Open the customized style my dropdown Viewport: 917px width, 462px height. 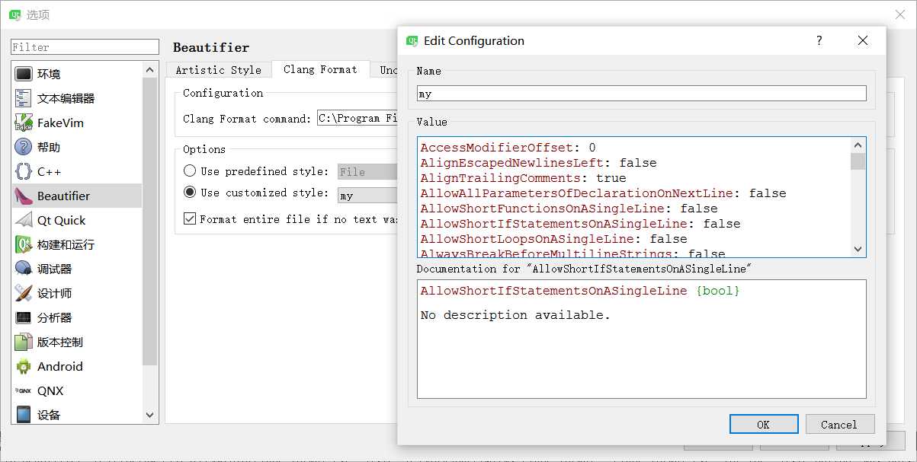pos(367,196)
